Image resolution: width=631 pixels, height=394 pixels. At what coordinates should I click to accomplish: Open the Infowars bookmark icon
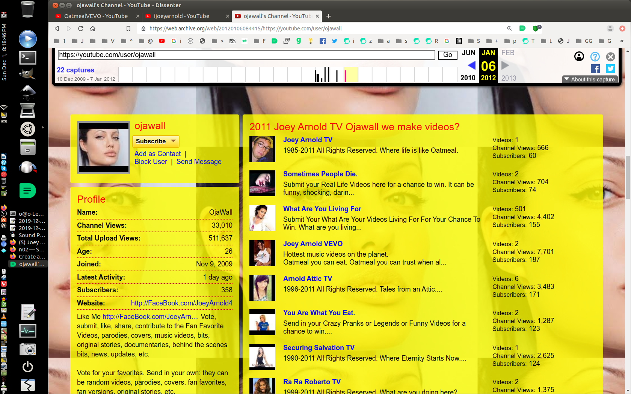pyautogui.click(x=232, y=41)
